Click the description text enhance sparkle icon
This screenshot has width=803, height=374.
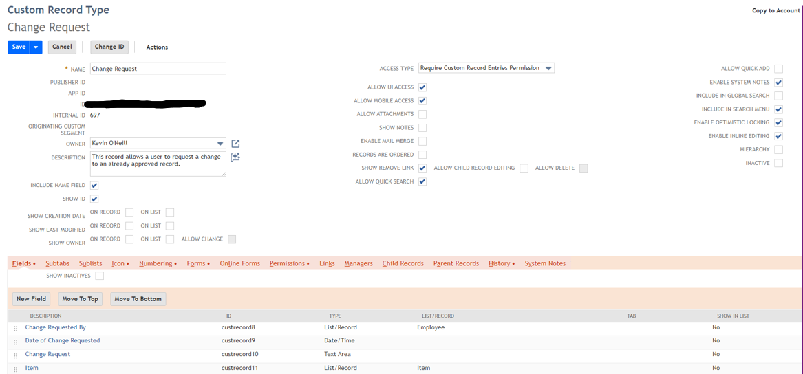(x=235, y=157)
